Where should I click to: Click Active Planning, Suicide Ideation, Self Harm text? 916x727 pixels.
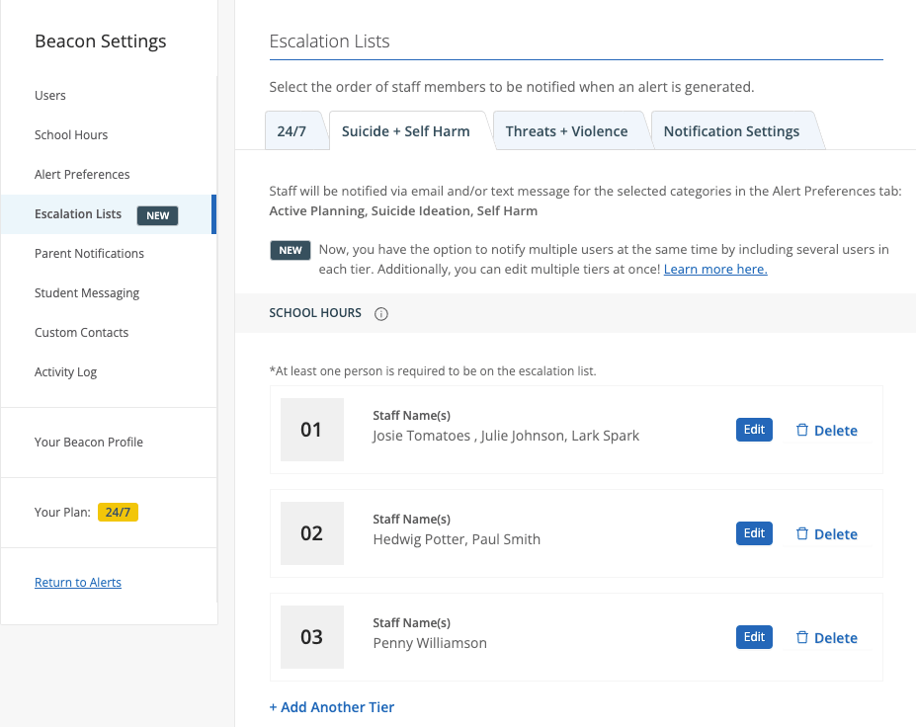(403, 210)
